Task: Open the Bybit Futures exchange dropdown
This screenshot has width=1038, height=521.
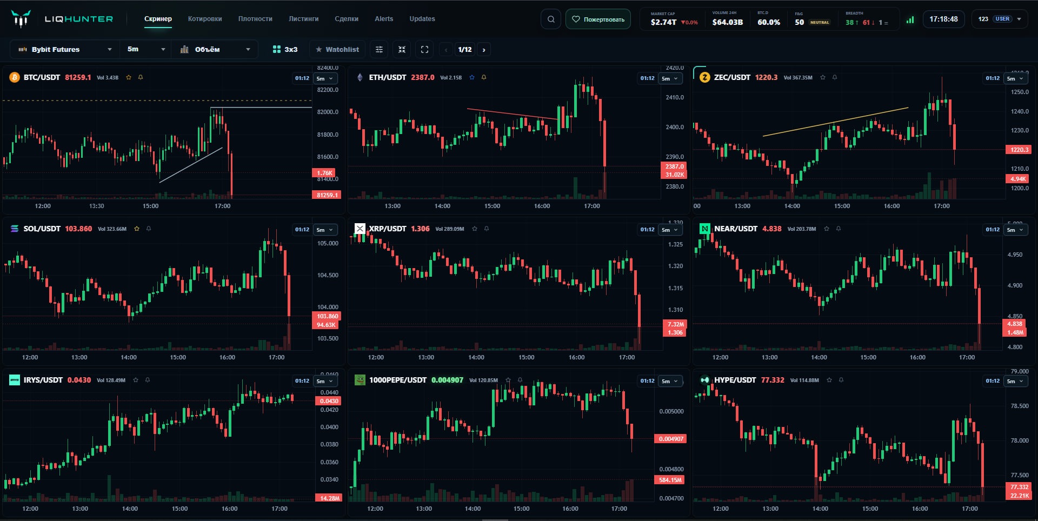Action: pos(65,49)
